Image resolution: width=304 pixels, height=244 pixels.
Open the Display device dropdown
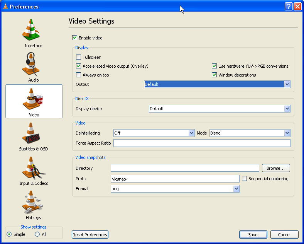tap(220, 109)
